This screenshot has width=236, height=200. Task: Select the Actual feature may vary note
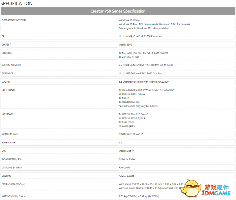pyautogui.click(x=138, y=106)
